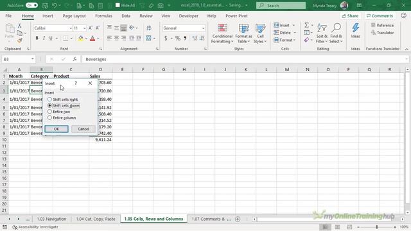Toggle Bold formatting
This screenshot has width=411, height=231.
click(x=37, y=38)
